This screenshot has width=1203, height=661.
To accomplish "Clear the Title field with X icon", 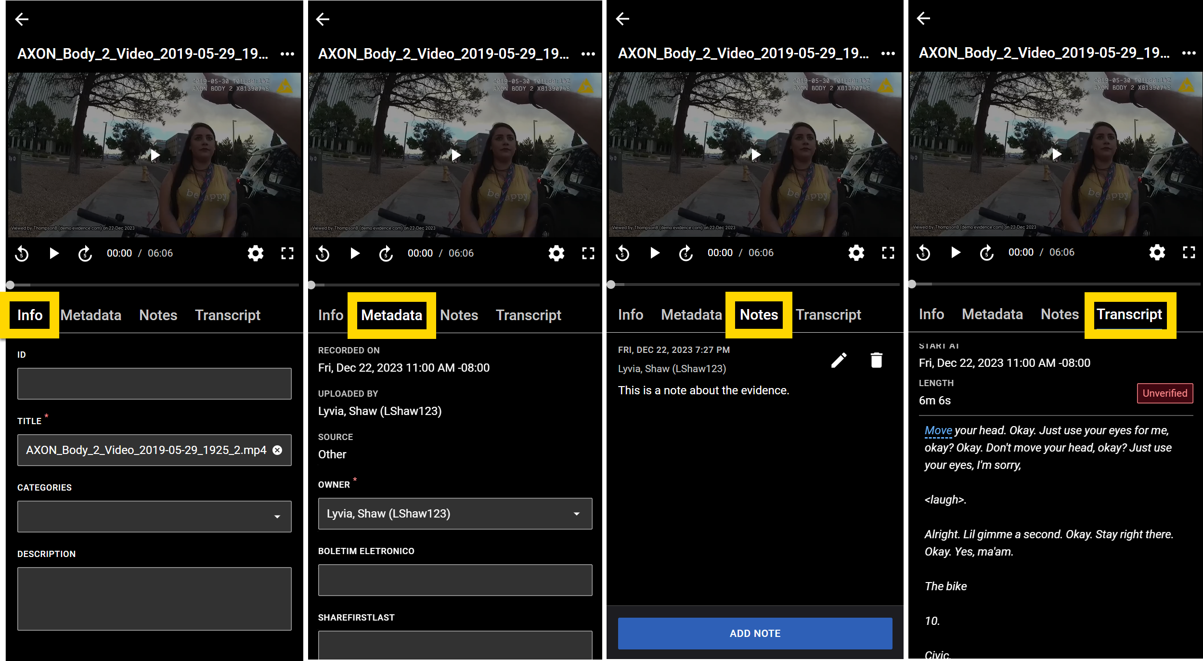I will [x=277, y=450].
